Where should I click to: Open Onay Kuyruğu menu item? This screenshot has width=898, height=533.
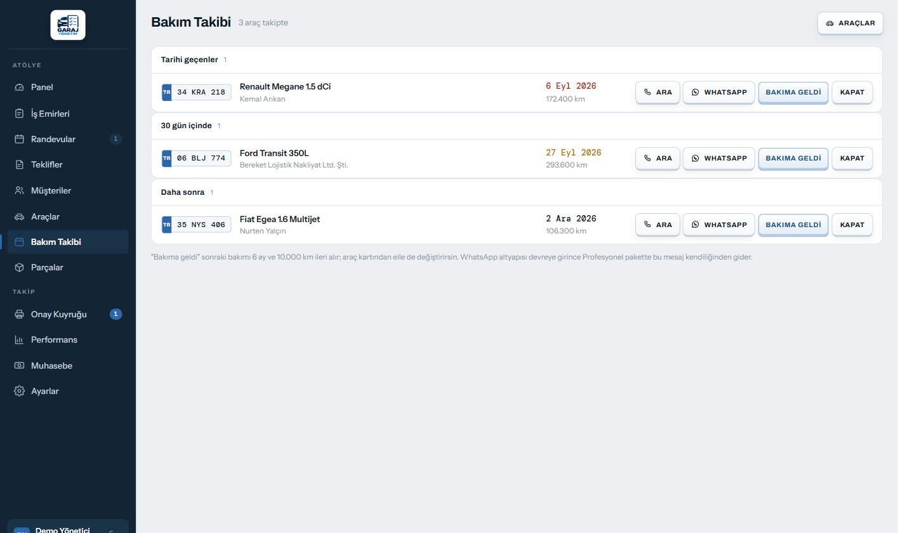[x=68, y=314]
